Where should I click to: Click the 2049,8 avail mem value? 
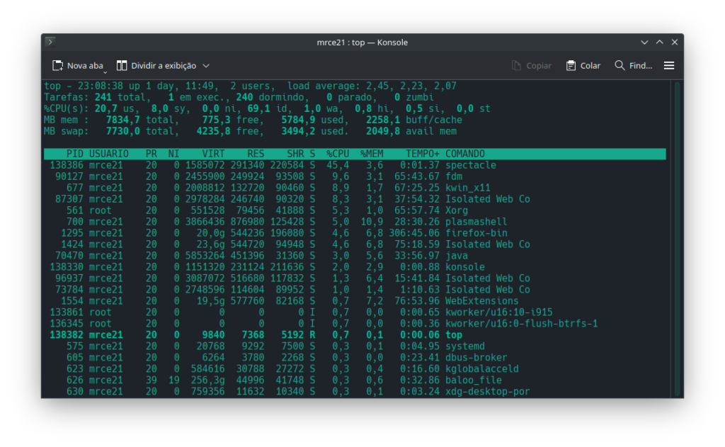[x=383, y=132]
